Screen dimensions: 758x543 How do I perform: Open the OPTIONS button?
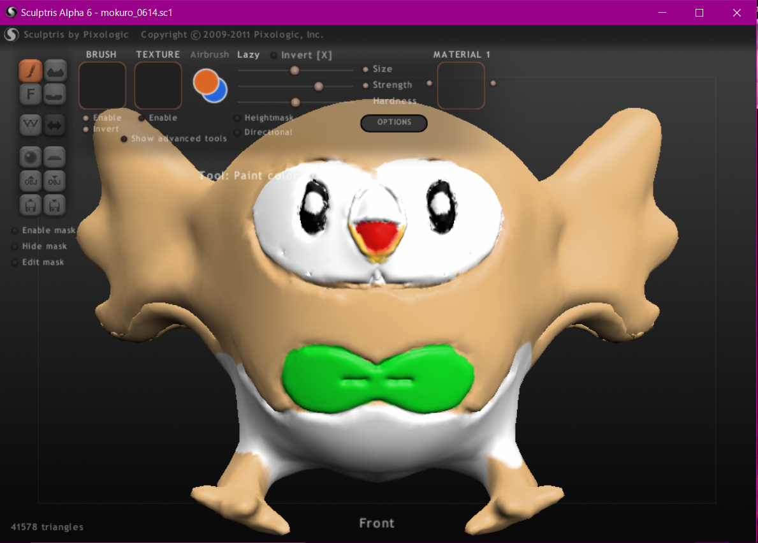(x=394, y=123)
